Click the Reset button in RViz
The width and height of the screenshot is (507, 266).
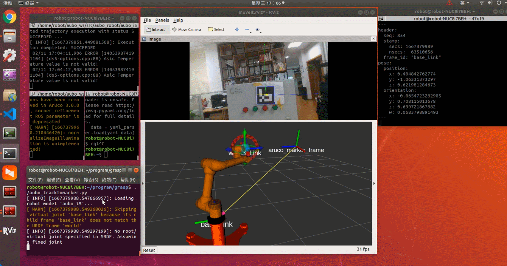pyautogui.click(x=149, y=250)
